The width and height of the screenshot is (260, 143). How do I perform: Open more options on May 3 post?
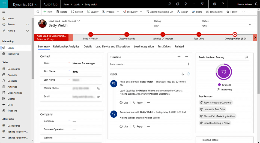pos(148,126)
